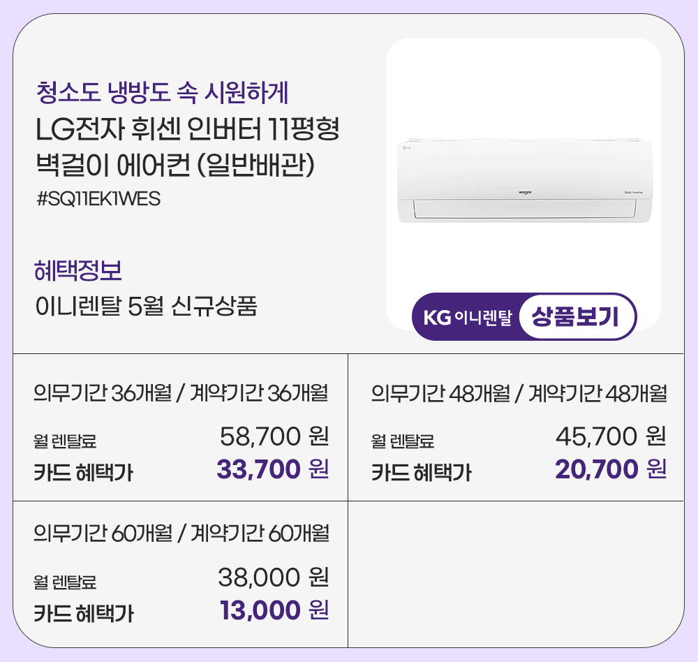Click the LG전자 휘센 인버터 11평형 title
This screenshot has height=662, width=698.
187,131
